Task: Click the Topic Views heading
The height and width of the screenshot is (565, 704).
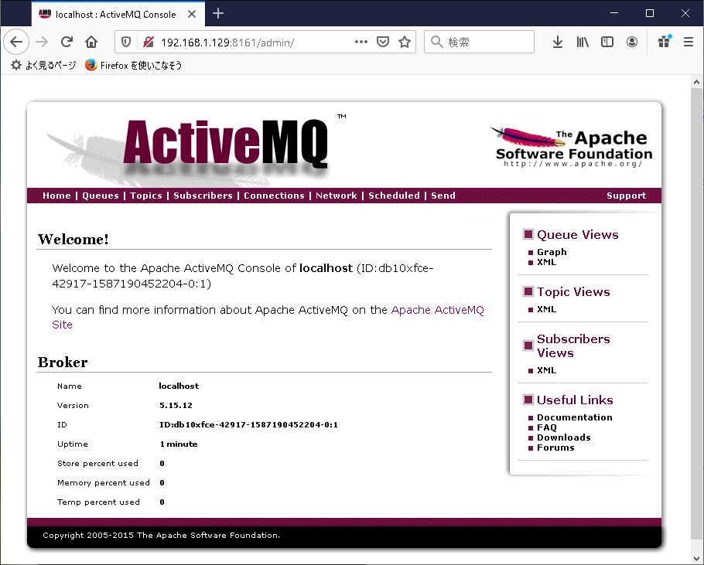Action: 573,292
